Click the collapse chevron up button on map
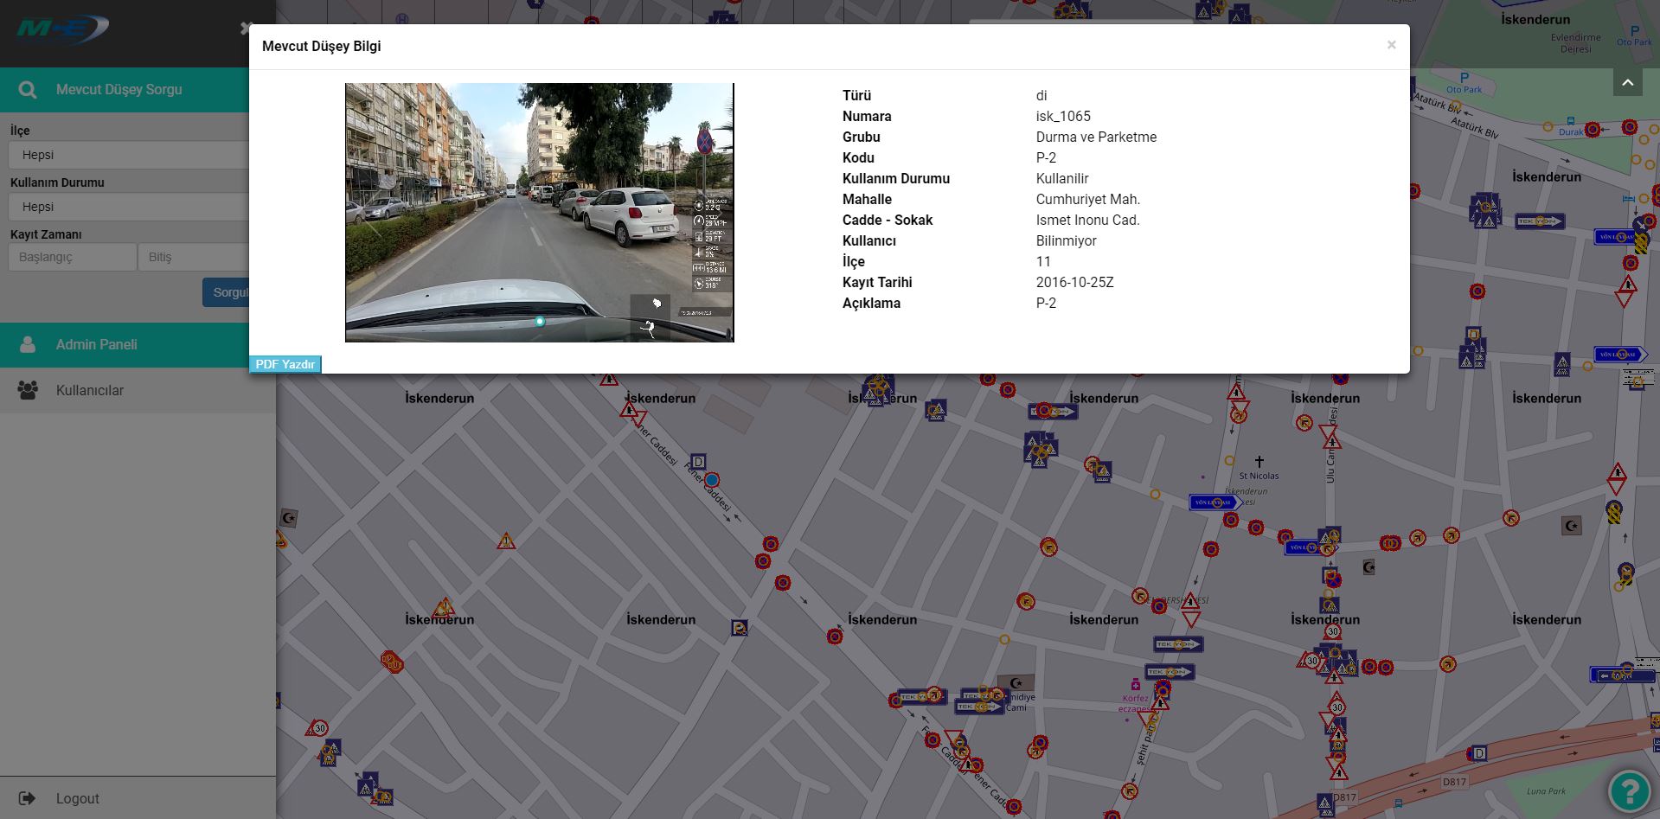The image size is (1660, 819). point(1627,82)
